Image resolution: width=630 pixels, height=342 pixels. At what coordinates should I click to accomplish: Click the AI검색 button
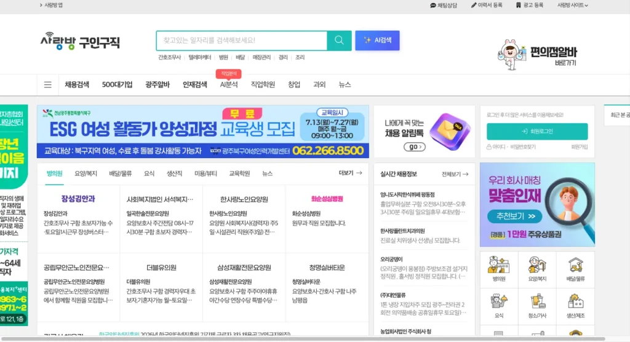pos(377,40)
